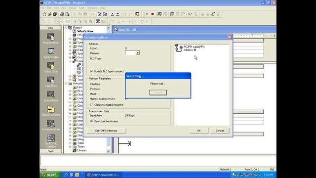Expand the Tools tree node
Image resolution: width=316 pixels, height=178 pixels.
pos(70,80)
